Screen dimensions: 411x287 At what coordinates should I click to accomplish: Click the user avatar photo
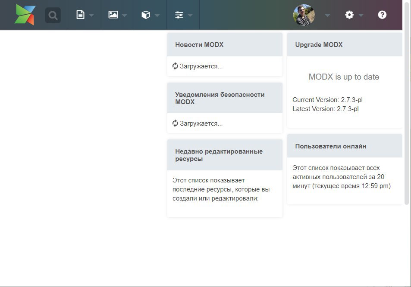pos(304,15)
